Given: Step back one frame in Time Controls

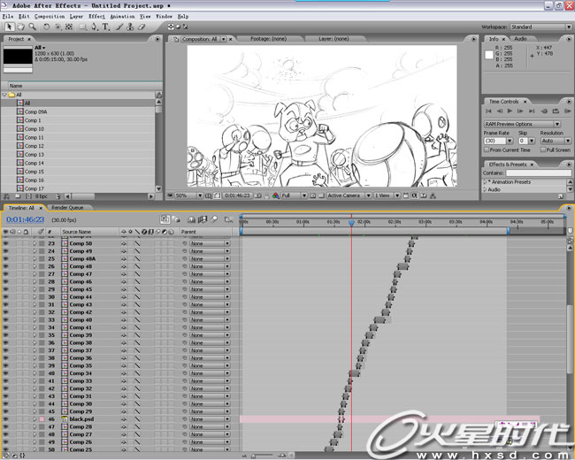Looking at the screenshot, I should pyautogui.click(x=500, y=111).
